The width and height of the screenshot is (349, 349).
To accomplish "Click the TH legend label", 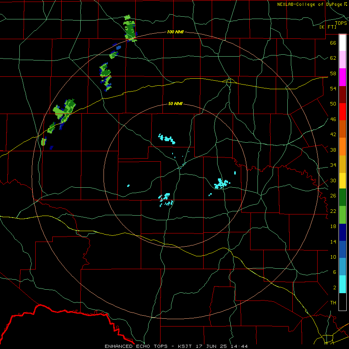I will coord(333,302).
